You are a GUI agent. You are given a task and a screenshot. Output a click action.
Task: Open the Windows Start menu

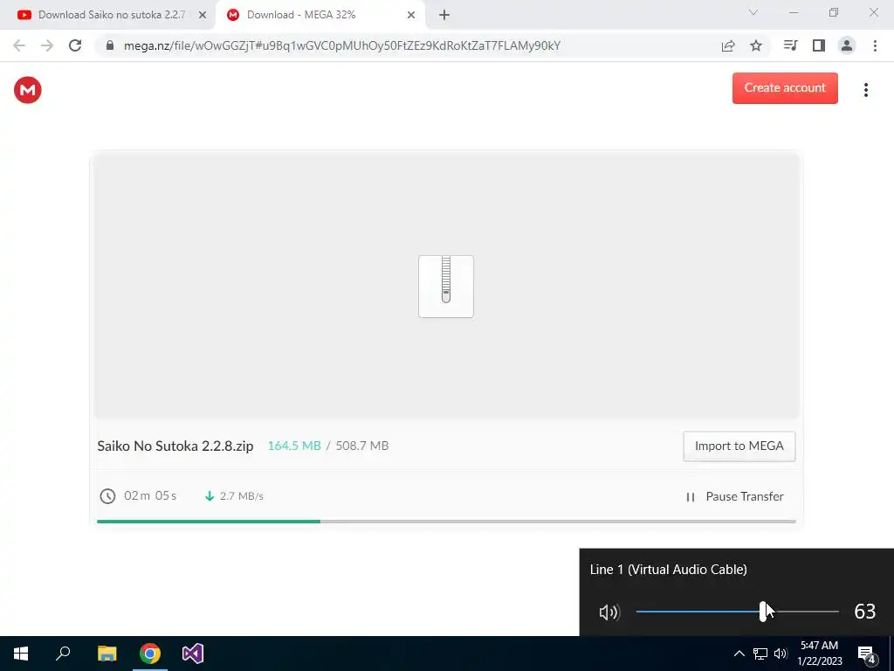[21, 654]
